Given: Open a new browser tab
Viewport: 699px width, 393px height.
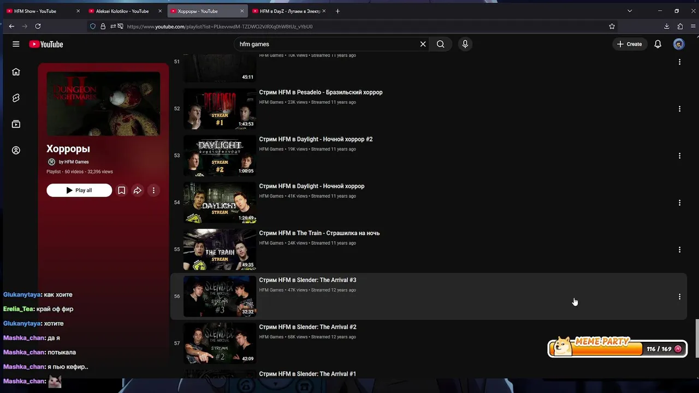Looking at the screenshot, I should click(337, 11).
